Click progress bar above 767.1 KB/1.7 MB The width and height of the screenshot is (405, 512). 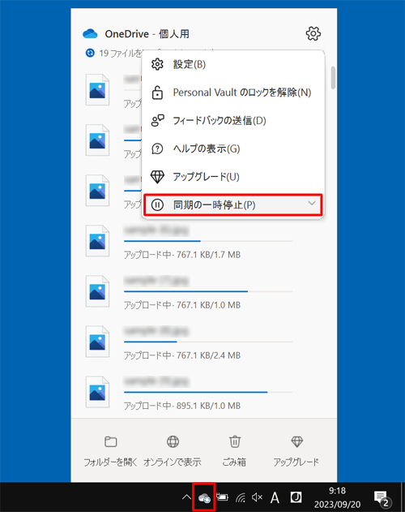tap(208, 241)
